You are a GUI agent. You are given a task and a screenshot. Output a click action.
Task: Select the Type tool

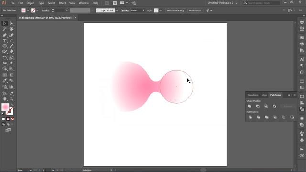[4, 41]
